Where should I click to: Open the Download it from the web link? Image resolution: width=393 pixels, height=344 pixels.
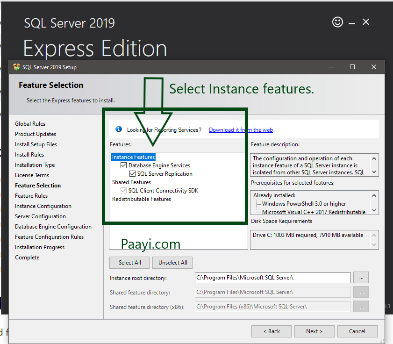pyautogui.click(x=240, y=129)
